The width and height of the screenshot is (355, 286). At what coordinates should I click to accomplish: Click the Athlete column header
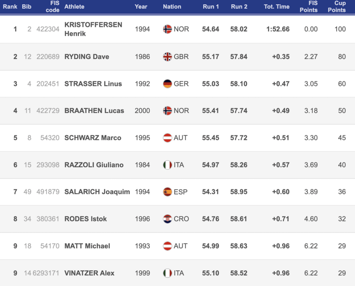[x=74, y=7]
